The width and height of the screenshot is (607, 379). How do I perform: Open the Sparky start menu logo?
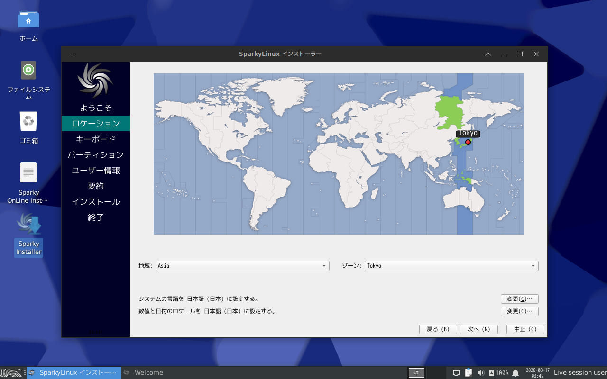tap(11, 373)
